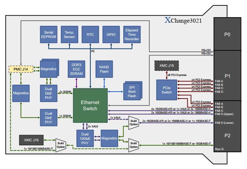Click the RTC block
The width and height of the screenshot is (247, 169).
[90, 35]
